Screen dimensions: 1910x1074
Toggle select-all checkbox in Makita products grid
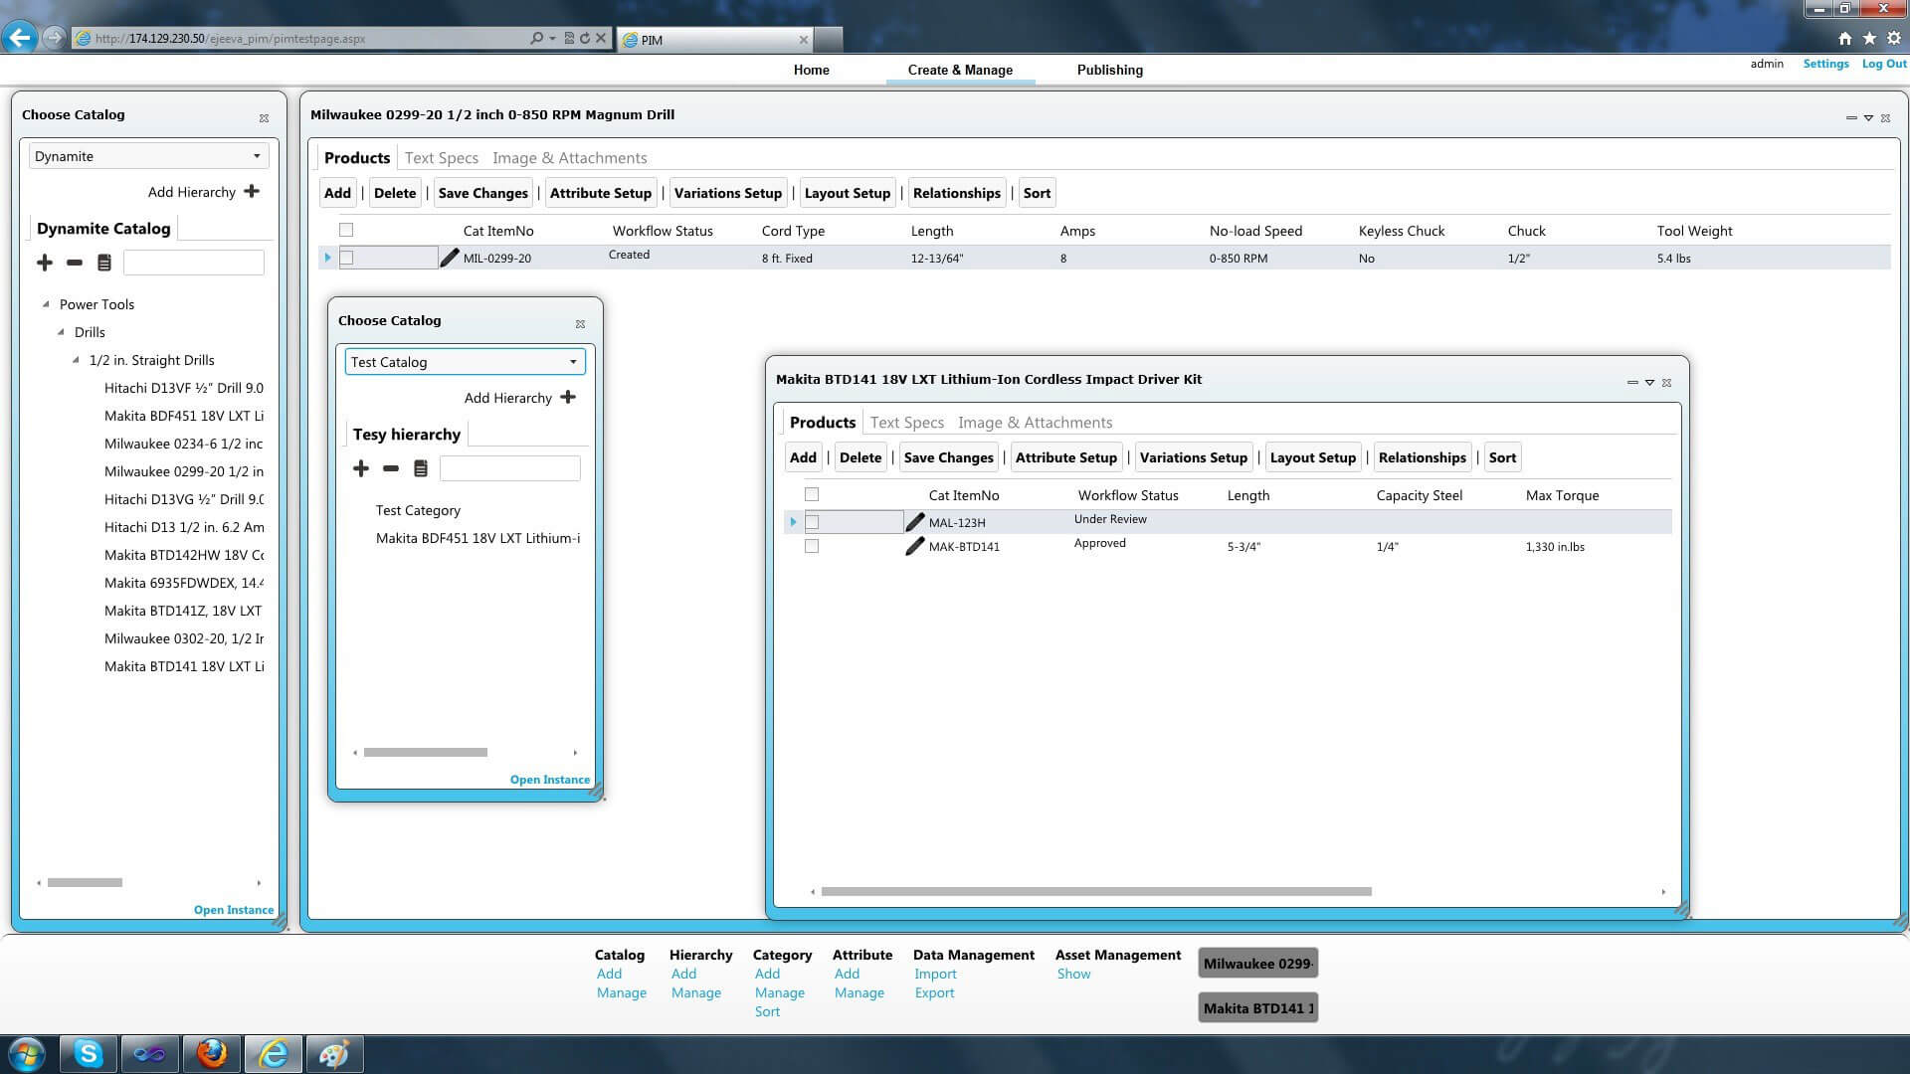(812, 494)
